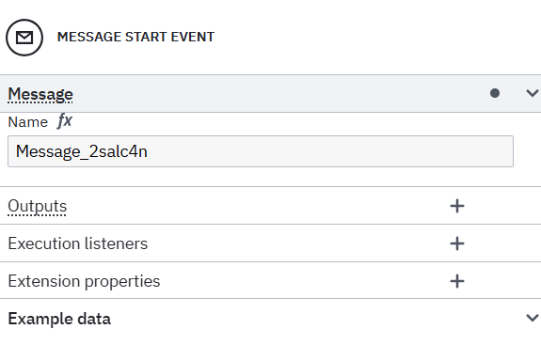The height and width of the screenshot is (345, 541).
Task: Add a new output with plus icon
Action: point(457,206)
